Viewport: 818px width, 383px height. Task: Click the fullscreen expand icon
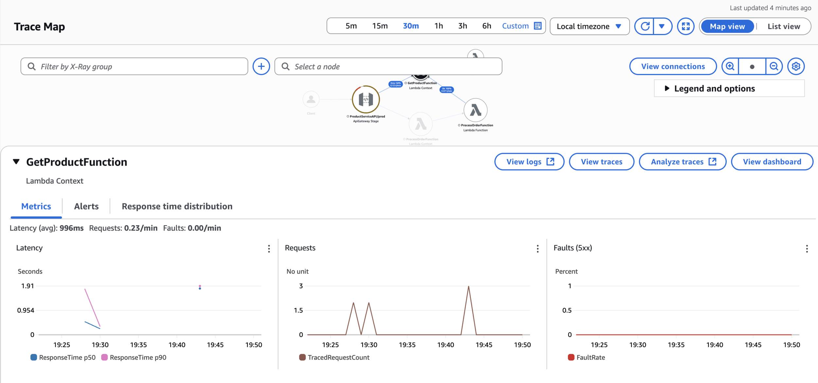click(685, 26)
